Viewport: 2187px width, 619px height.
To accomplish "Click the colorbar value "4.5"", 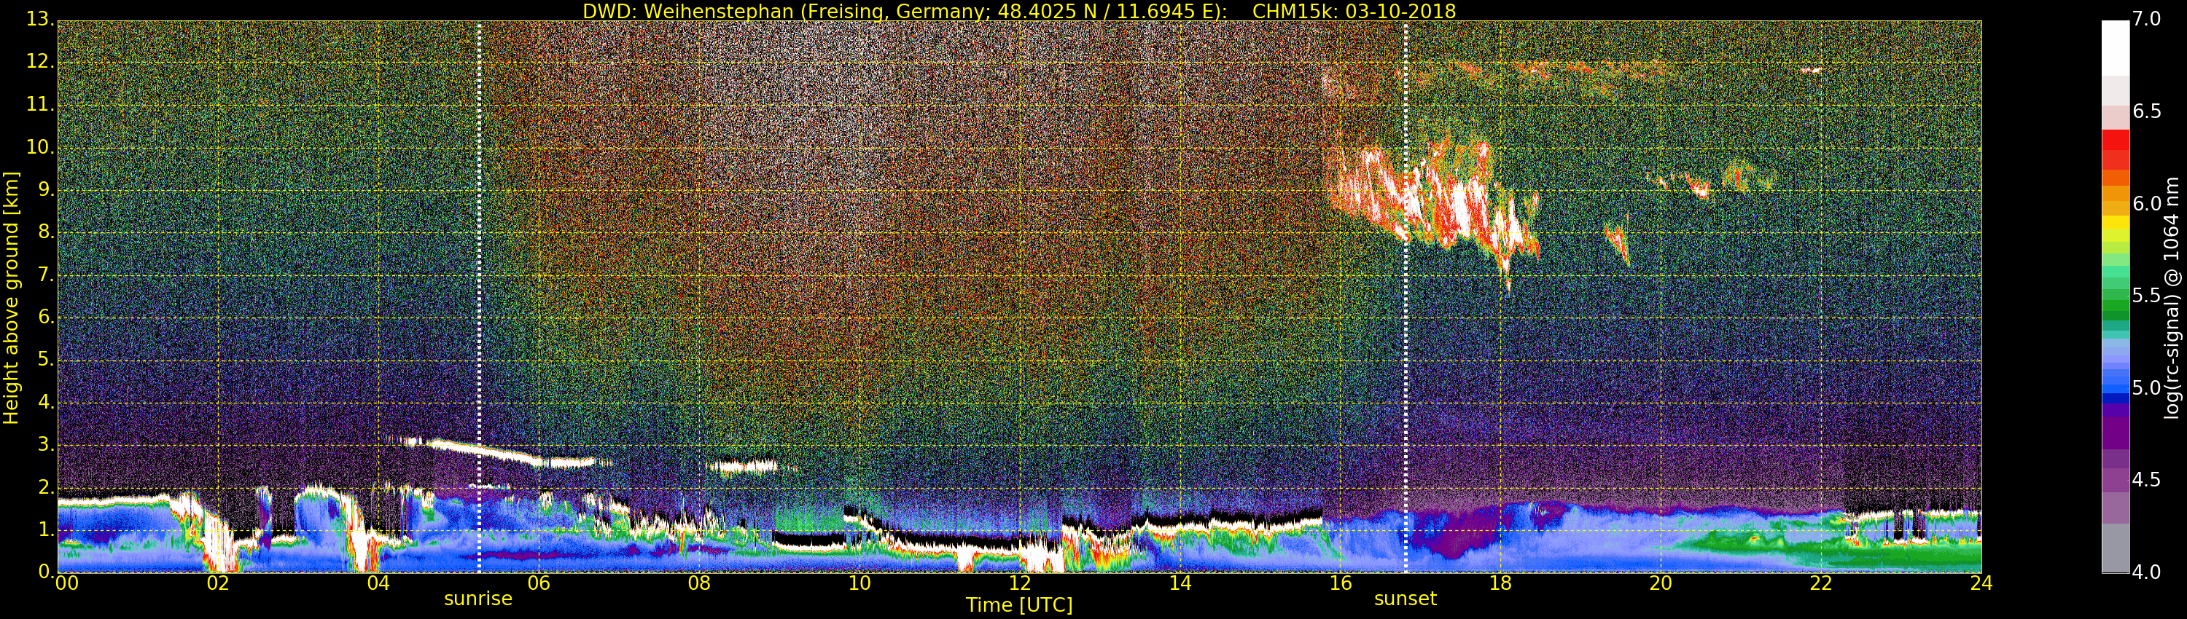I will click(2147, 480).
